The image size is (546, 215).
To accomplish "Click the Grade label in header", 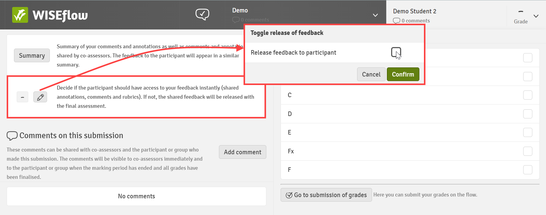I will (x=521, y=22).
